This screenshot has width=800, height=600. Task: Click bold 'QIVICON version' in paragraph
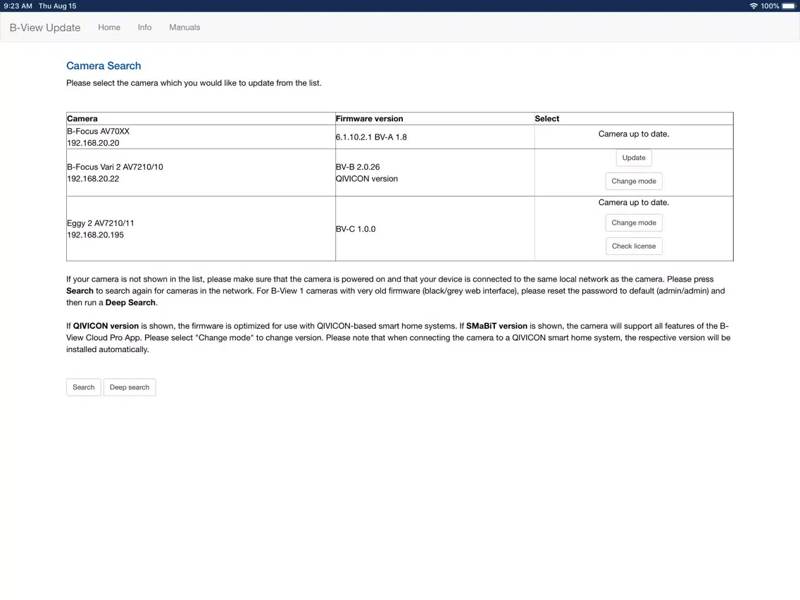pyautogui.click(x=106, y=326)
